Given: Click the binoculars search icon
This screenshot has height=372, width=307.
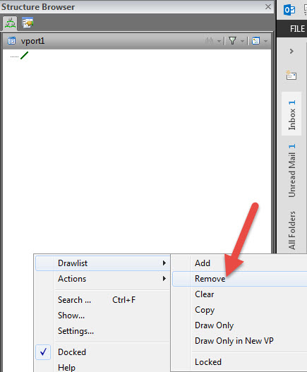Looking at the screenshot, I should tap(209, 41).
